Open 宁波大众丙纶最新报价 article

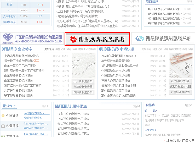click(116, 81)
